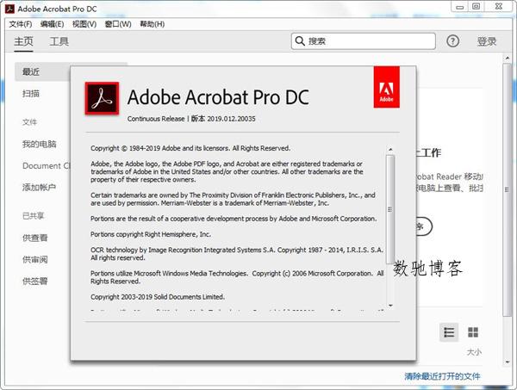
Task: Click the Copyright 2003-2019 Solid Documents line
Action: [x=158, y=297]
